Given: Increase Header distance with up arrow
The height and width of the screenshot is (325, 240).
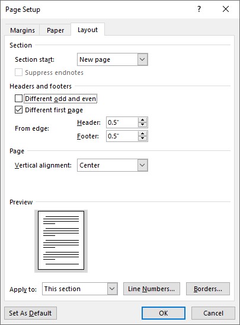Looking at the screenshot, I should [x=142, y=120].
